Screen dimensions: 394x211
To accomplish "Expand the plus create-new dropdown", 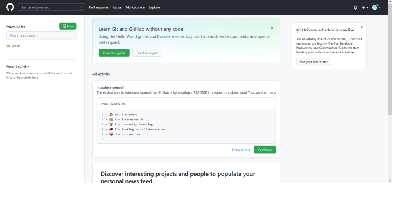I will coord(365,7).
